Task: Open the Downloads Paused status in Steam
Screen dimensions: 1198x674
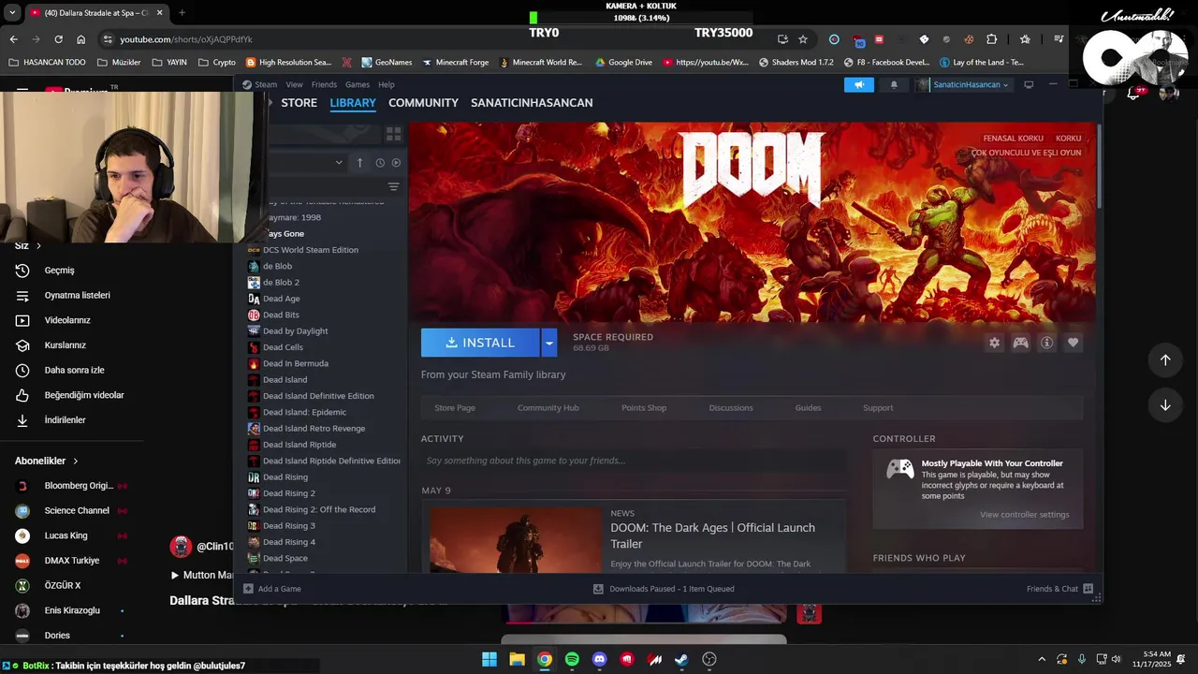Action: (x=664, y=589)
